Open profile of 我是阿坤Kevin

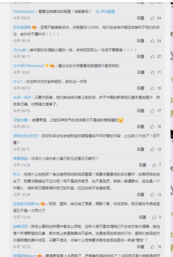coord(25,256)
